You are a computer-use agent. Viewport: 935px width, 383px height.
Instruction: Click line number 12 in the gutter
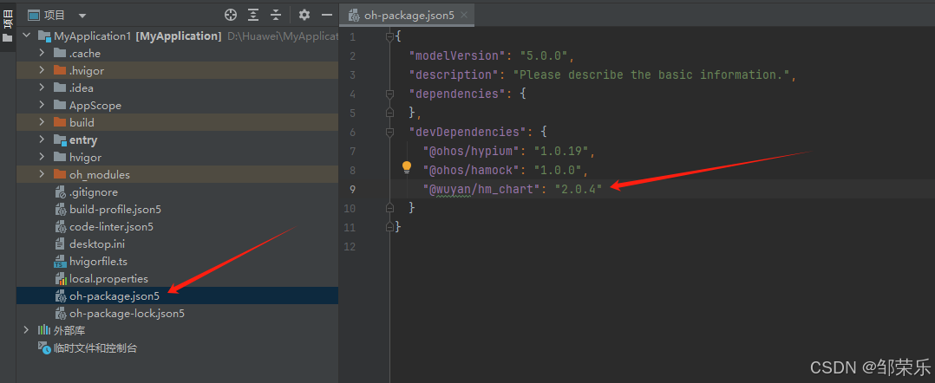pos(350,247)
